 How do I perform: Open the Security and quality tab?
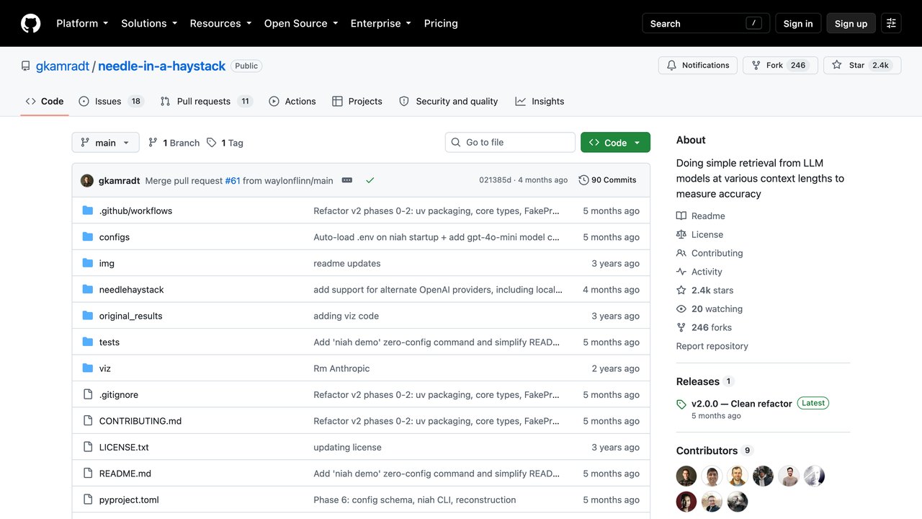point(449,102)
